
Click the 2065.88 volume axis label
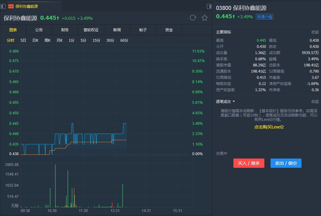click(x=12, y=164)
